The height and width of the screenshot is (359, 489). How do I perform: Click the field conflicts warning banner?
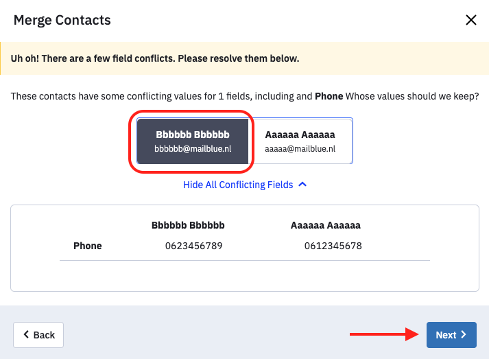(x=244, y=58)
